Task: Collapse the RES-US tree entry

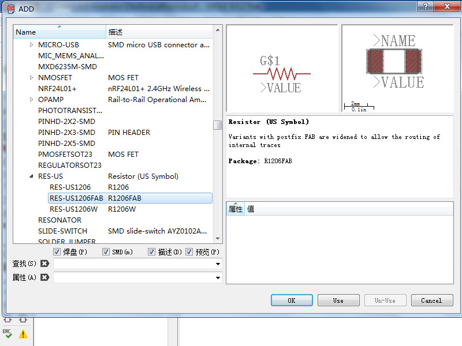Action: (31, 176)
